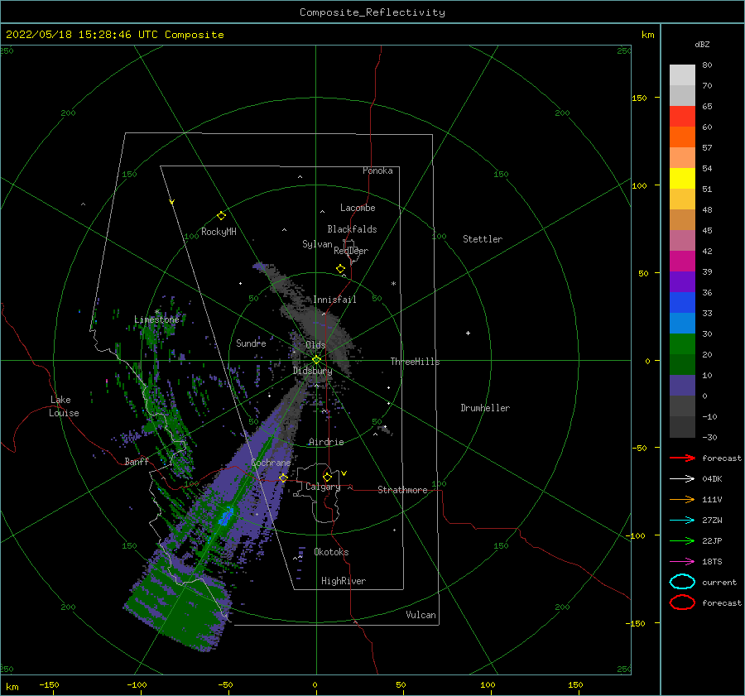Click the RedDeer city label
This screenshot has width=745, height=696.
(x=351, y=251)
